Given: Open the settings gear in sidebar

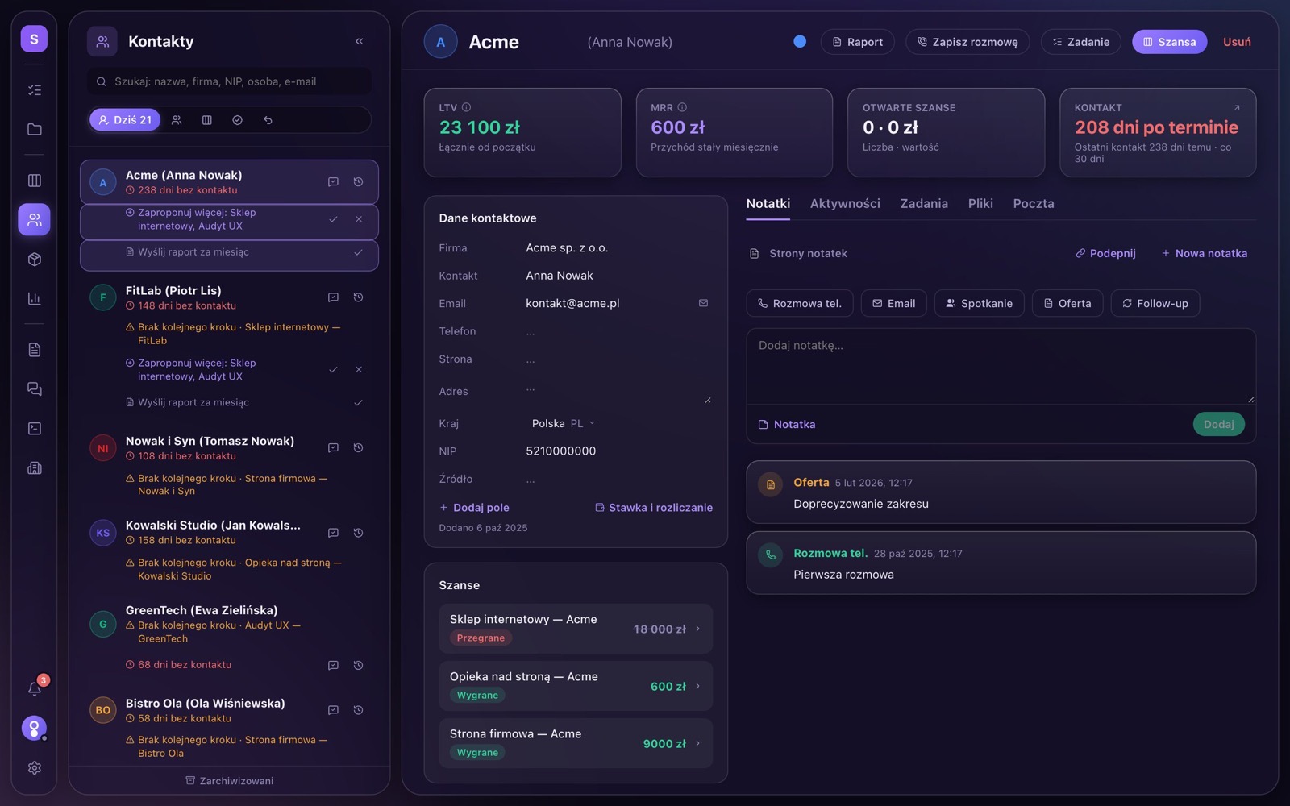Looking at the screenshot, I should (x=34, y=767).
